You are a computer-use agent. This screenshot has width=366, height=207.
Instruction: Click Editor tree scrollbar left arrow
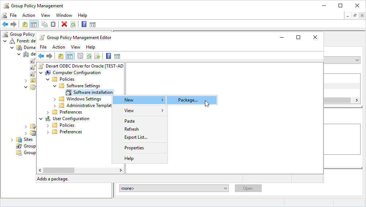pos(40,170)
